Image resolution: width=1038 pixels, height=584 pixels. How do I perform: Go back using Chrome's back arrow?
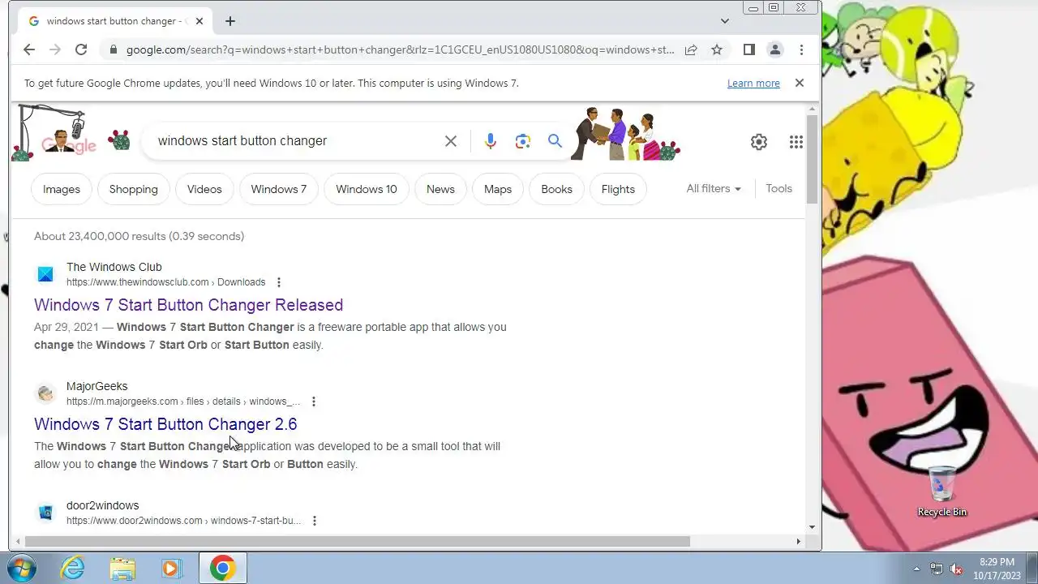pyautogui.click(x=29, y=49)
